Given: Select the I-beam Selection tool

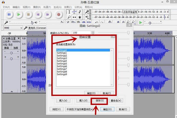Looking at the screenshot, I should pos(69,12).
